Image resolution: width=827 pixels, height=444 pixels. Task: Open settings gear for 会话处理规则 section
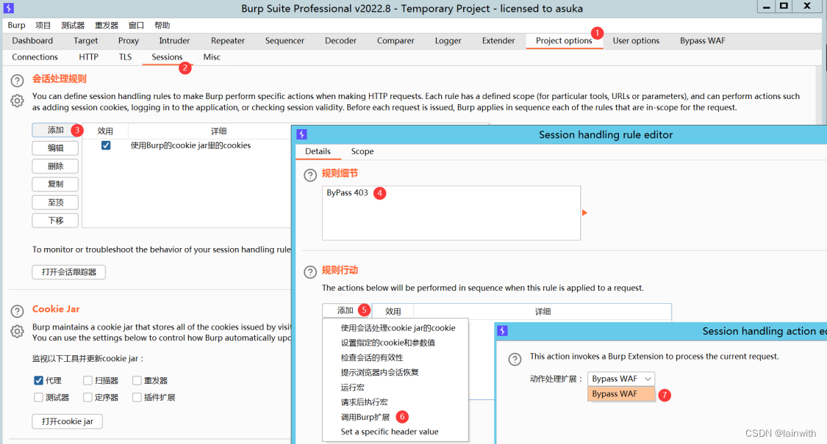coord(18,101)
